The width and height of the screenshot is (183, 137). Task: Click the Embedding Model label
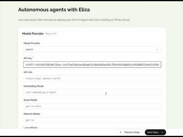coord(34,86)
